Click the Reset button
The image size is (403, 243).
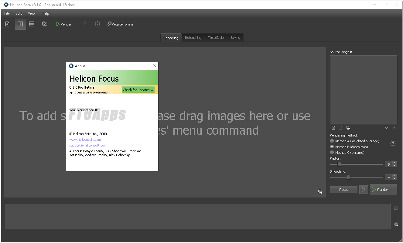(343, 190)
